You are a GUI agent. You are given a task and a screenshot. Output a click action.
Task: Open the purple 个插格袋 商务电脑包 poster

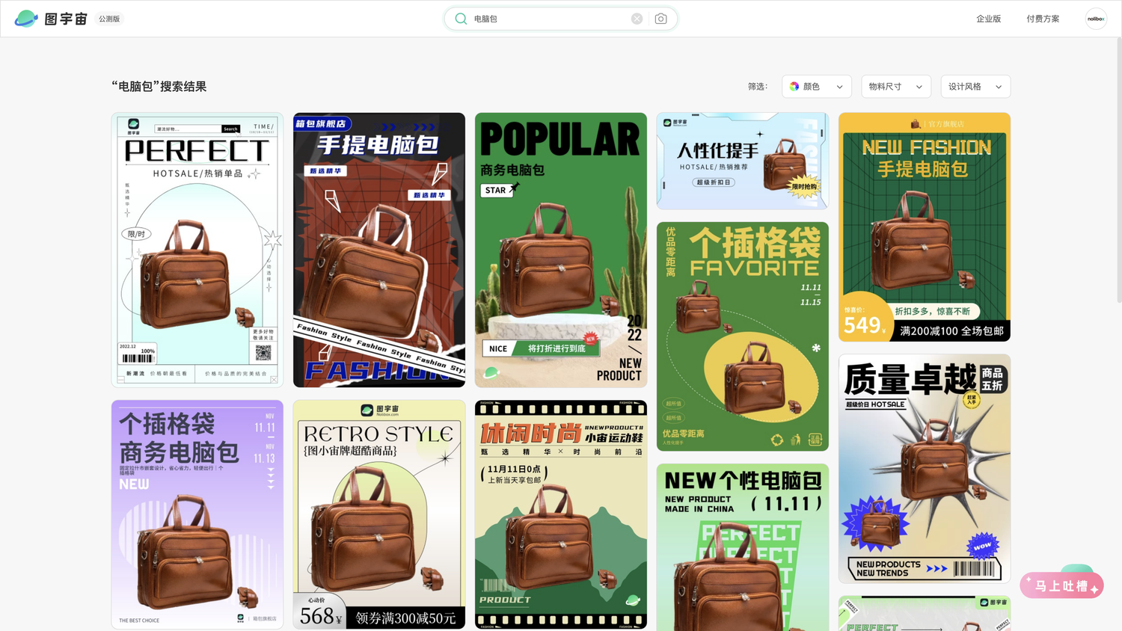tap(197, 514)
